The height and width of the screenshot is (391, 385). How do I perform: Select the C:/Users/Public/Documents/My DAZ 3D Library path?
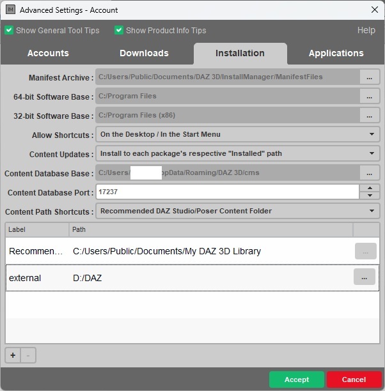pyautogui.click(x=167, y=251)
